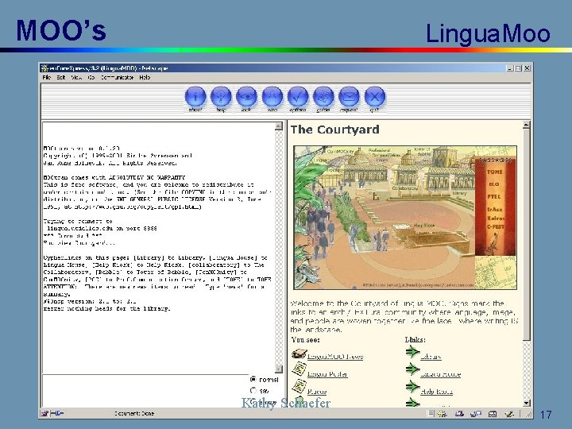
Task: Click C-FEST on the Passages banner
Action: (496, 226)
